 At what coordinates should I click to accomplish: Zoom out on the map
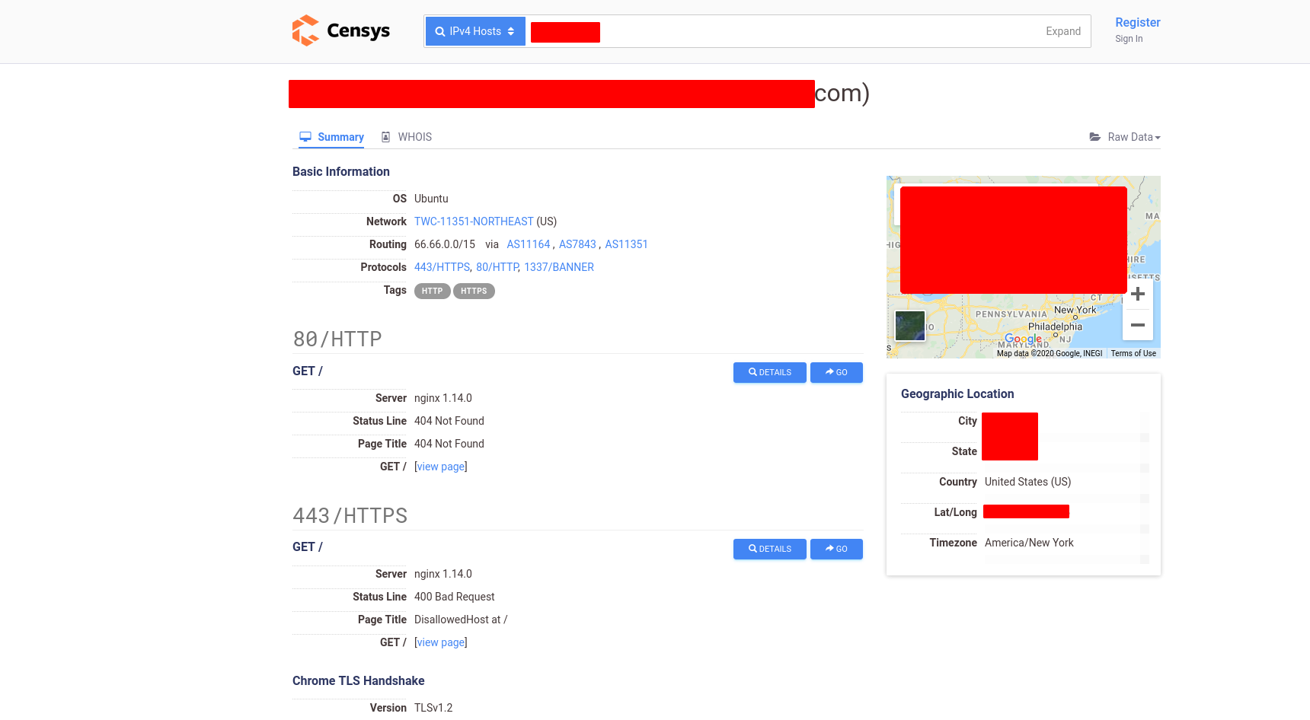(1138, 325)
